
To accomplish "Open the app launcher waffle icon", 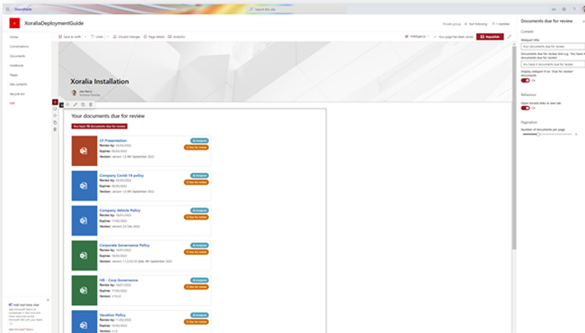I will (x=7, y=9).
